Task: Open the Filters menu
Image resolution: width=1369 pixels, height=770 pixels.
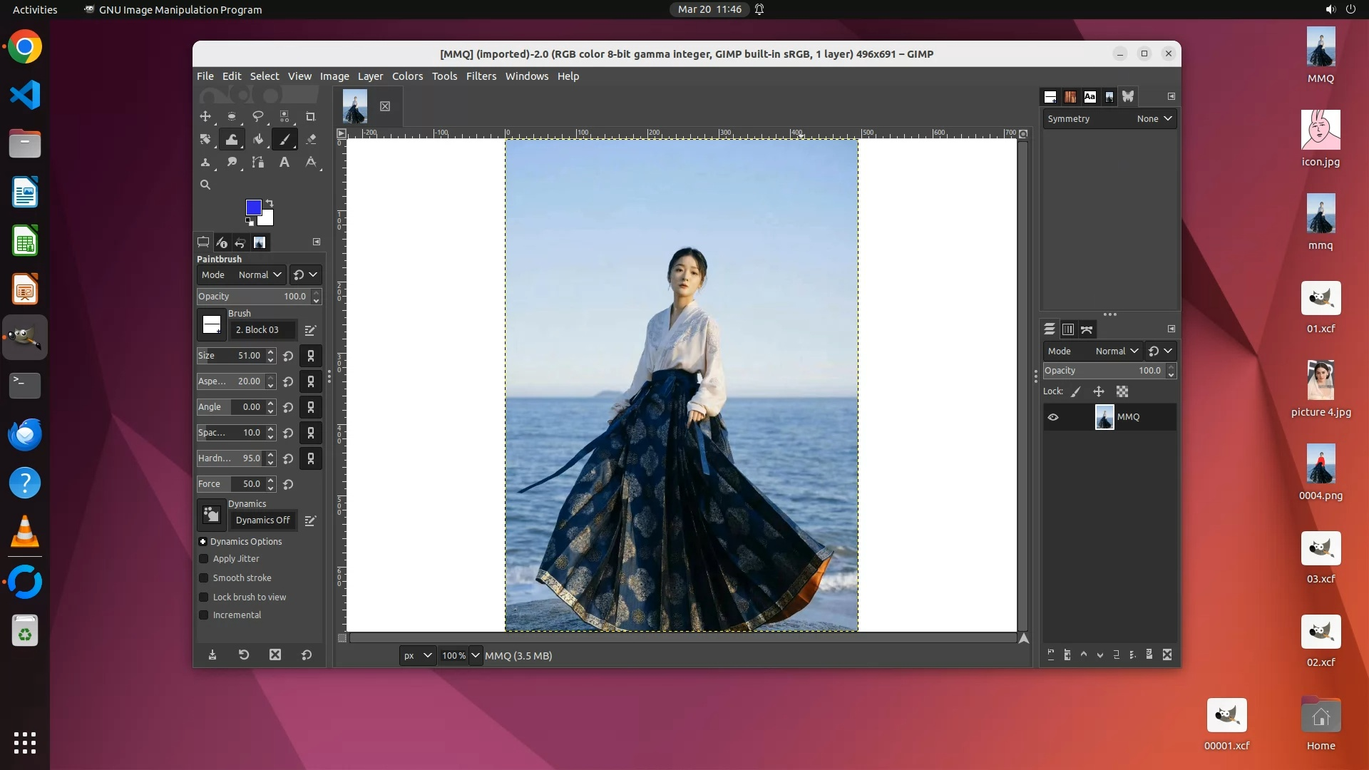Action: click(x=481, y=76)
